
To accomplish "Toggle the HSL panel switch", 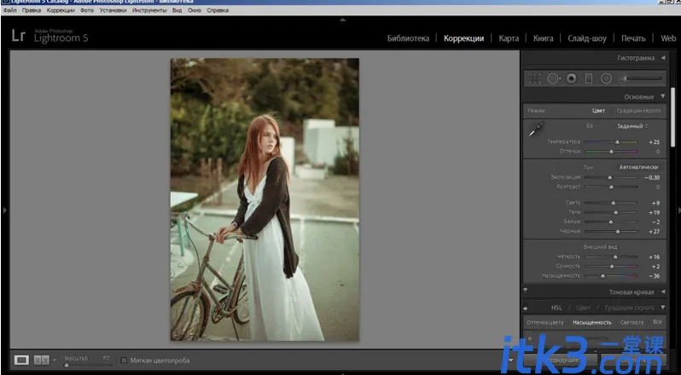I will tap(526, 308).
